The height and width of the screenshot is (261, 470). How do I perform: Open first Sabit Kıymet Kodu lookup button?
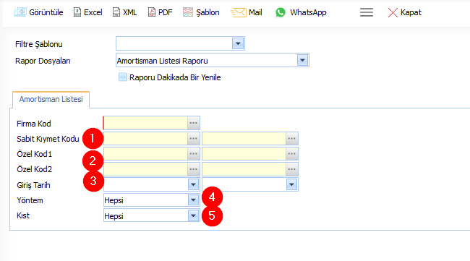(193, 138)
